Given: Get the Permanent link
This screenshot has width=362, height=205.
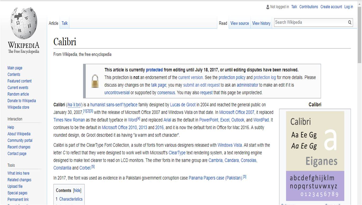Looking at the screenshot, I should coord(18,199).
